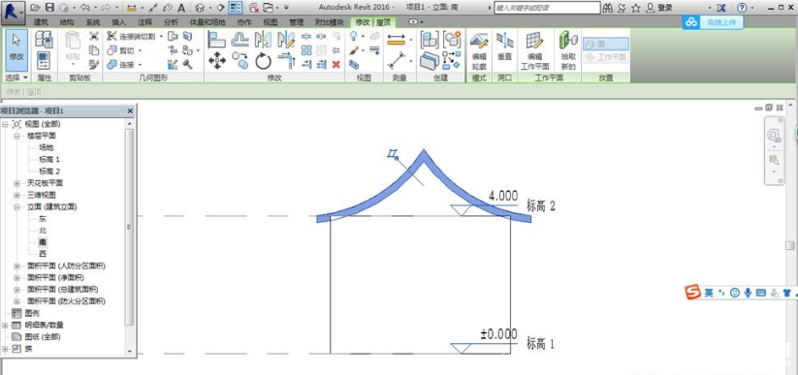Image resolution: width=798 pixels, height=375 pixels.
Task: Click Pick New host (拾取新的) tool
Action: click(x=568, y=51)
